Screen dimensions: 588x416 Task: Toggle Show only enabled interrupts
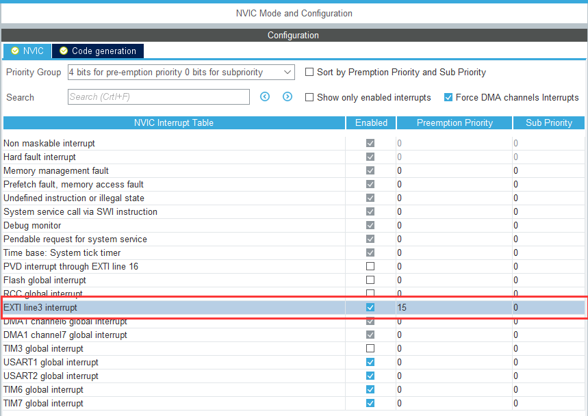click(309, 97)
